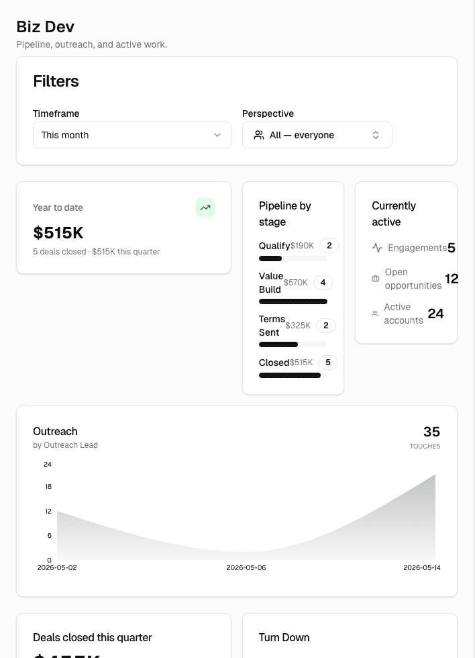Click the Engagements label

417,248
